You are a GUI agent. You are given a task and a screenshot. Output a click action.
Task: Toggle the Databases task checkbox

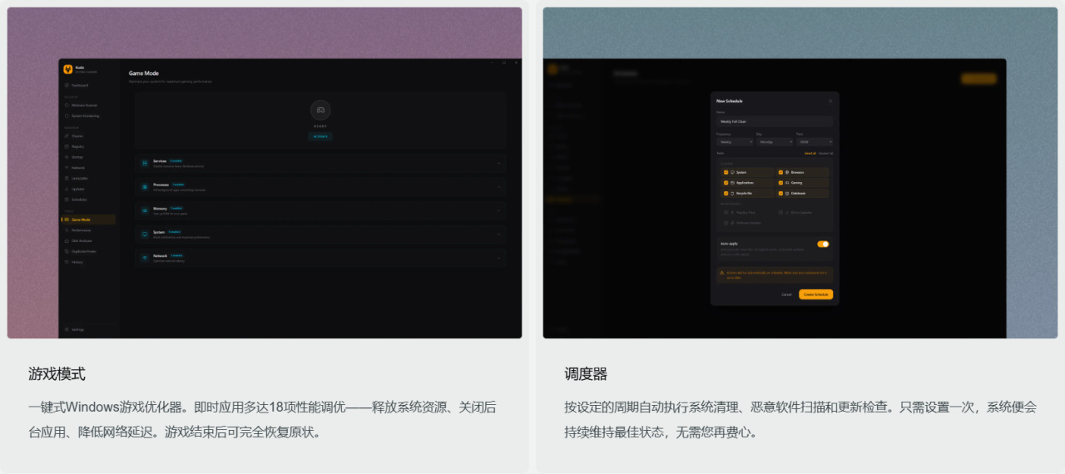pyautogui.click(x=780, y=193)
